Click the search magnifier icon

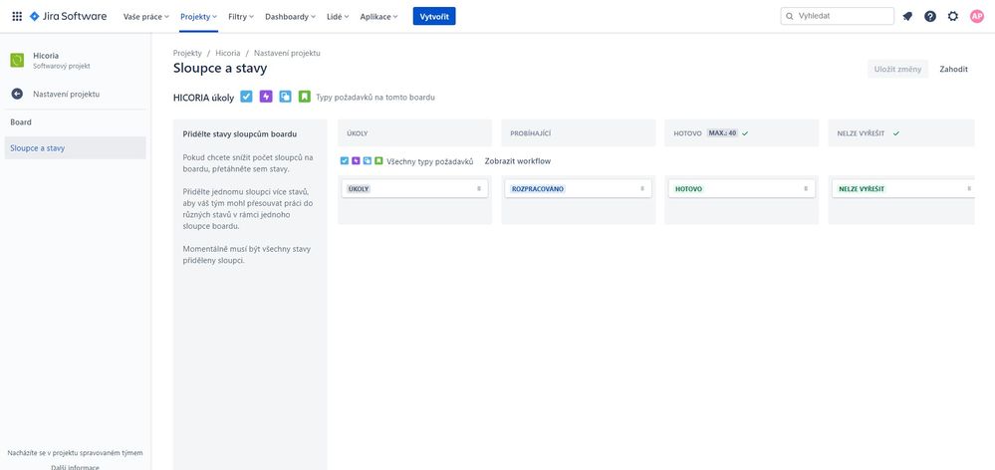(790, 17)
